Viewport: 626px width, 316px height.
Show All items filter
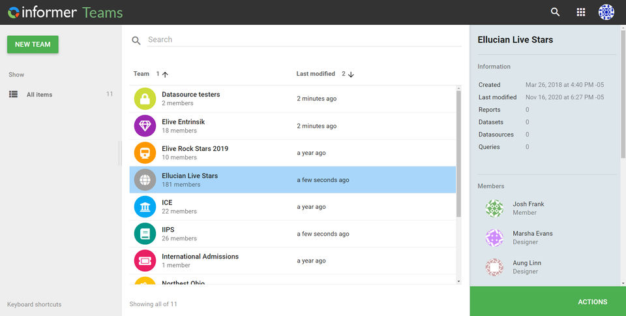[x=39, y=95]
